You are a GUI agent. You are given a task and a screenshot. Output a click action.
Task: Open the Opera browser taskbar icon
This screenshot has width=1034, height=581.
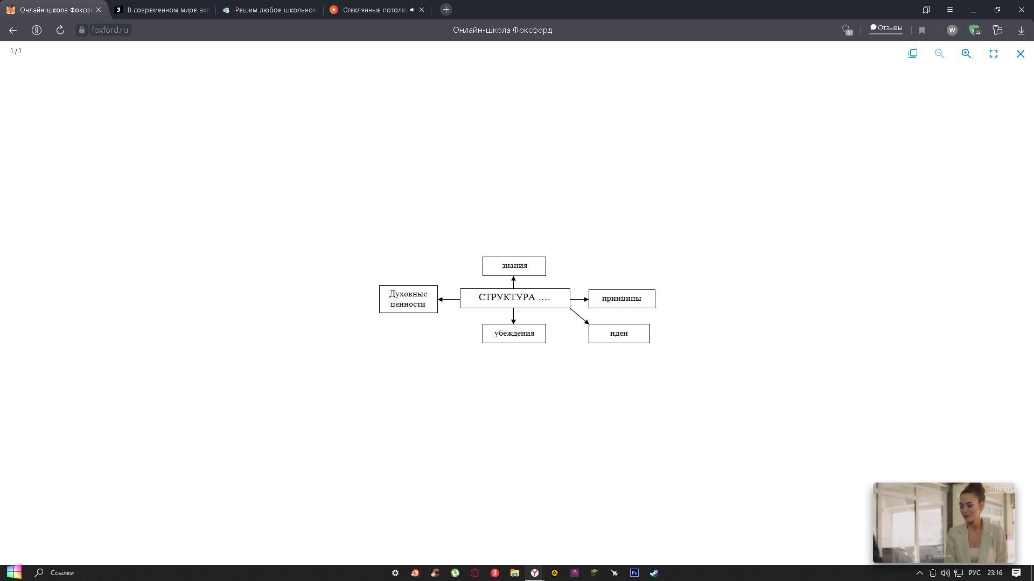pyautogui.click(x=475, y=573)
